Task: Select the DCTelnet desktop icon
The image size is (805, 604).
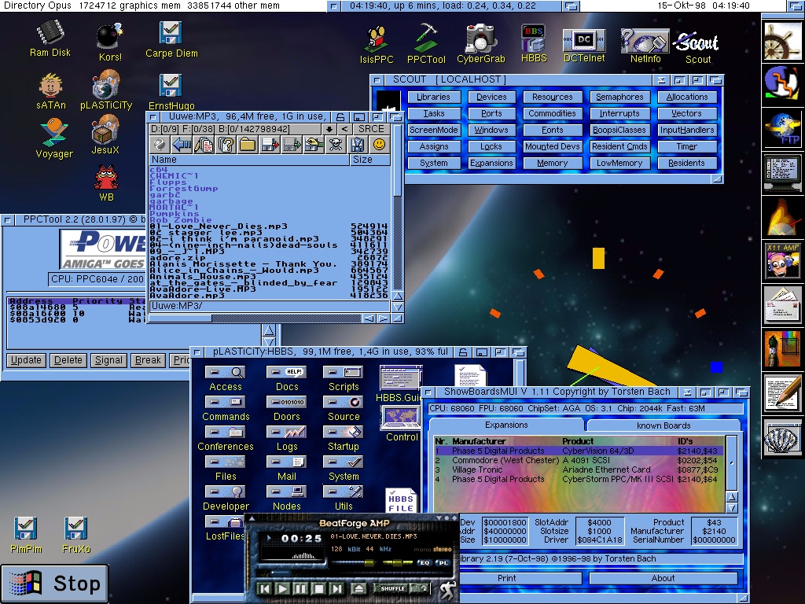Action: point(584,46)
